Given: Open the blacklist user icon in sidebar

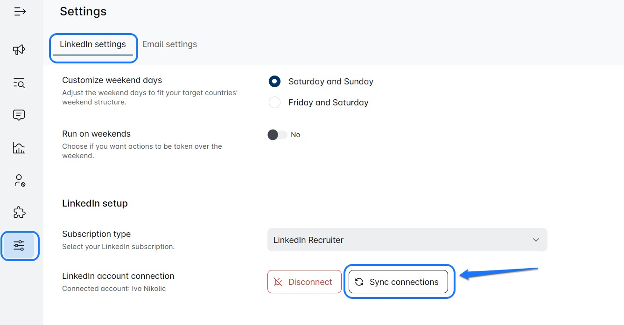Looking at the screenshot, I should pos(19,180).
